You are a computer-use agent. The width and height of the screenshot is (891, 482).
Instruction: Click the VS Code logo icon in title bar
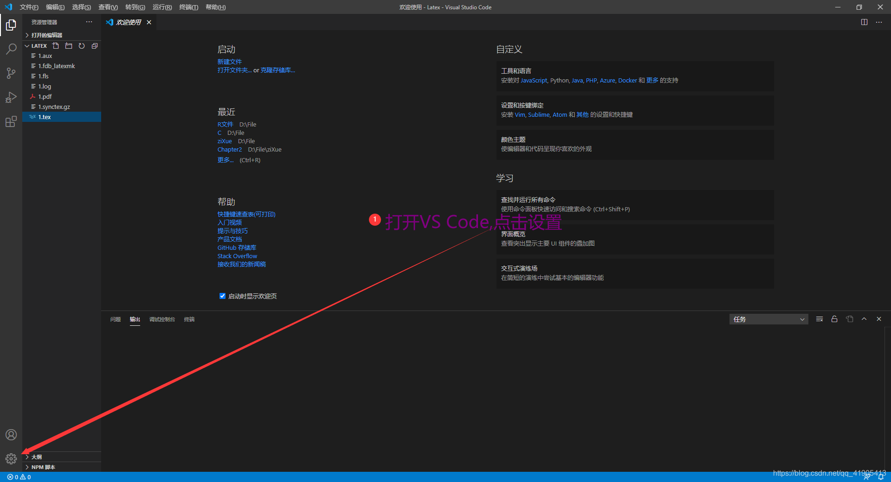pyautogui.click(x=8, y=7)
